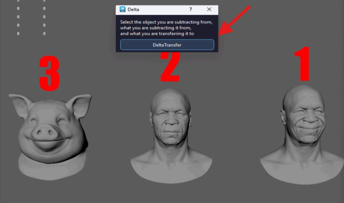Click the red number 3 label
The width and height of the screenshot is (344, 203).
(49, 73)
